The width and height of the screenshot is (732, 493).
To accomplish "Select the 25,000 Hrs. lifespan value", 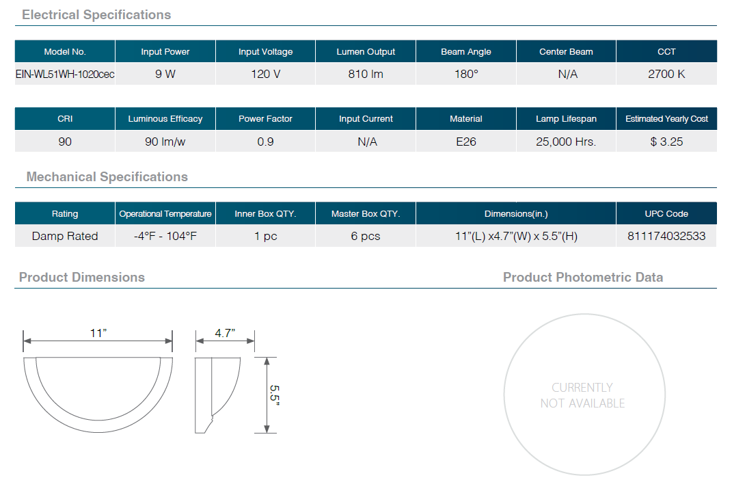I will point(566,142).
